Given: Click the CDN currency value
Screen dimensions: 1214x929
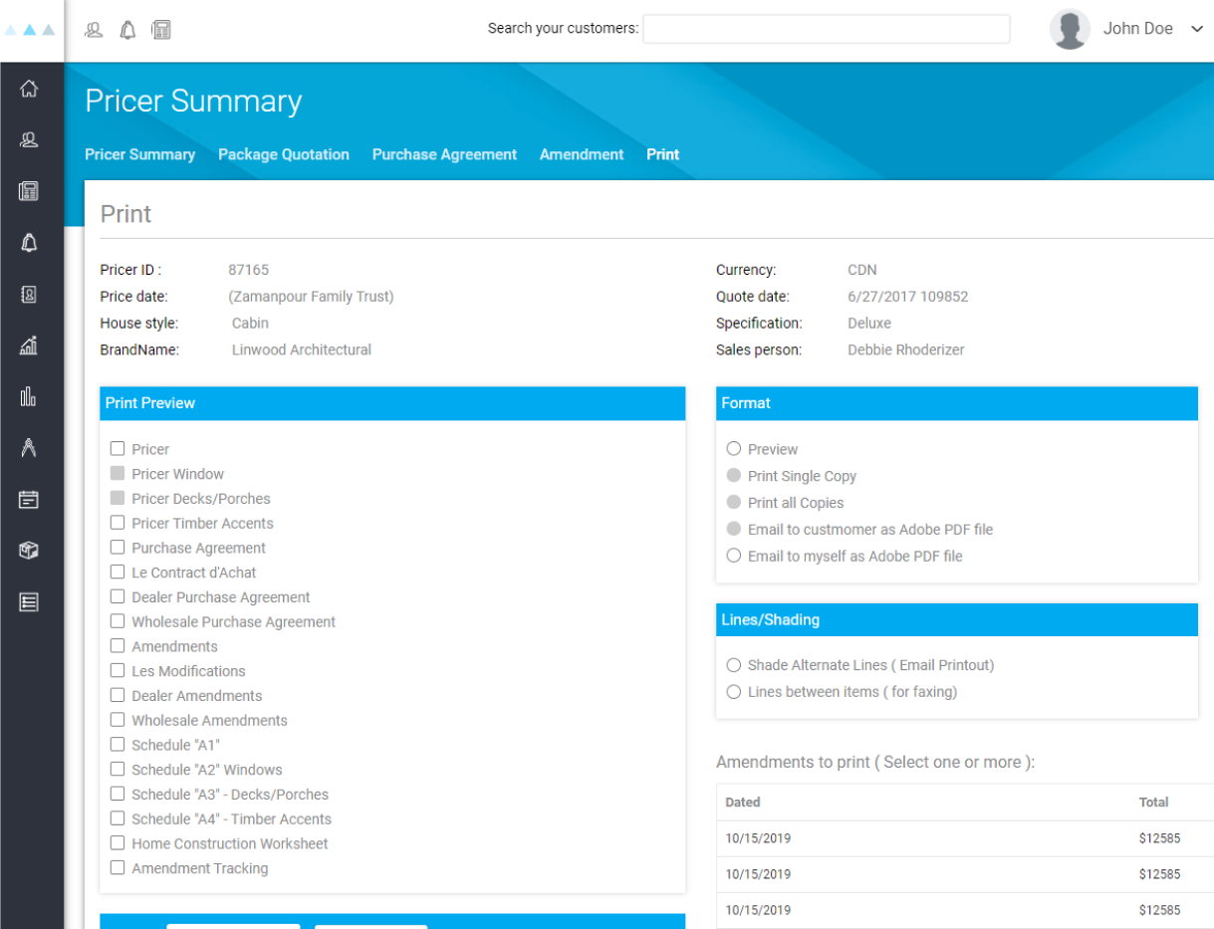Looking at the screenshot, I should click(862, 270).
